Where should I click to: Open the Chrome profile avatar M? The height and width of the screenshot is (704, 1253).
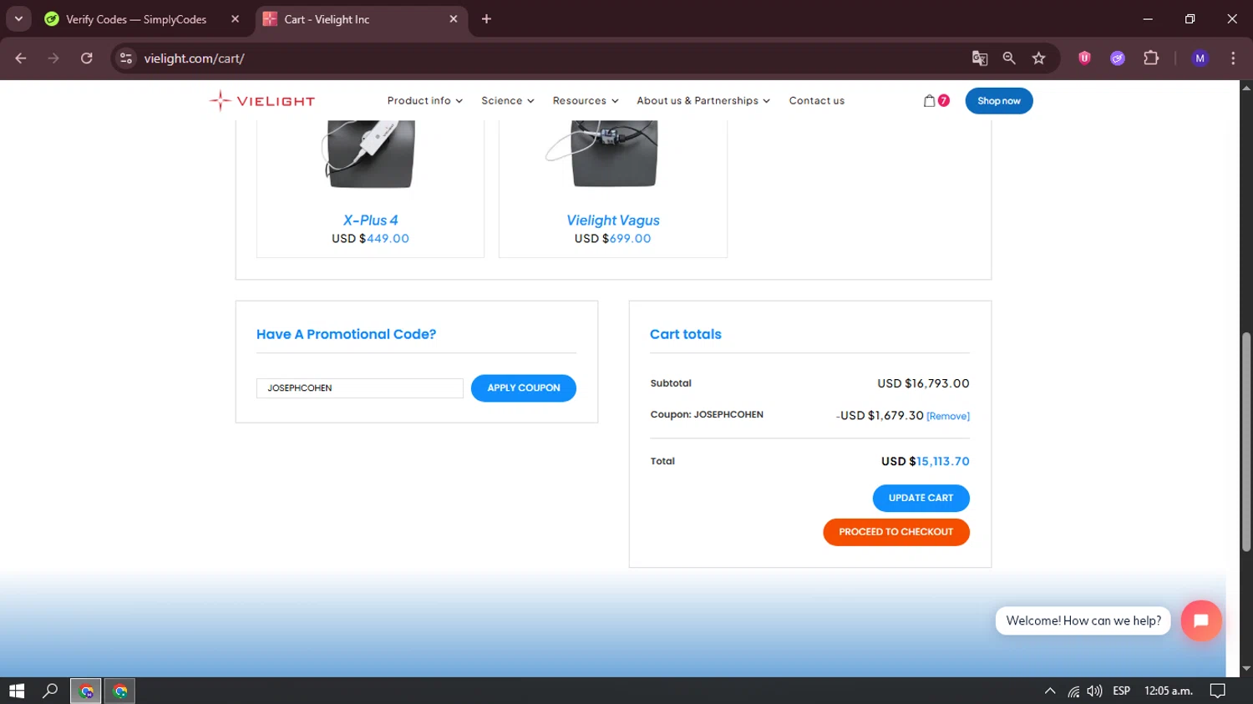coord(1200,58)
